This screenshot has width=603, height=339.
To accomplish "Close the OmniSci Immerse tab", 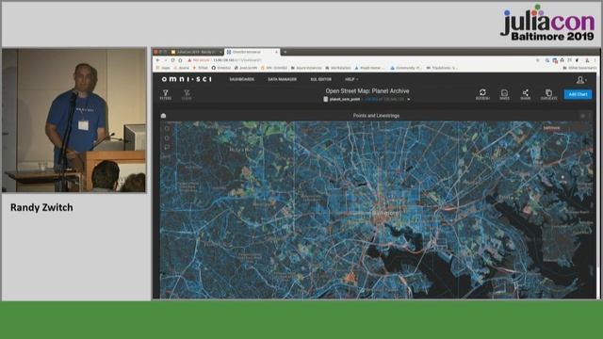I will 276,52.
